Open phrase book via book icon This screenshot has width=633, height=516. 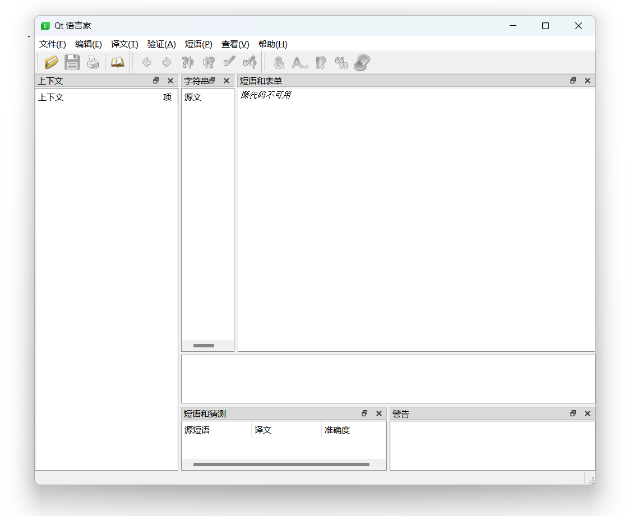point(118,63)
